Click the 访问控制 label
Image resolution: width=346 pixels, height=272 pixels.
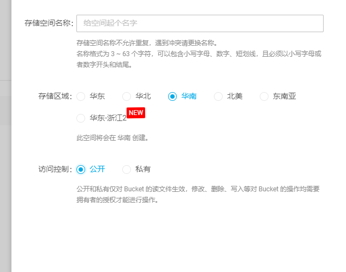pos(55,169)
